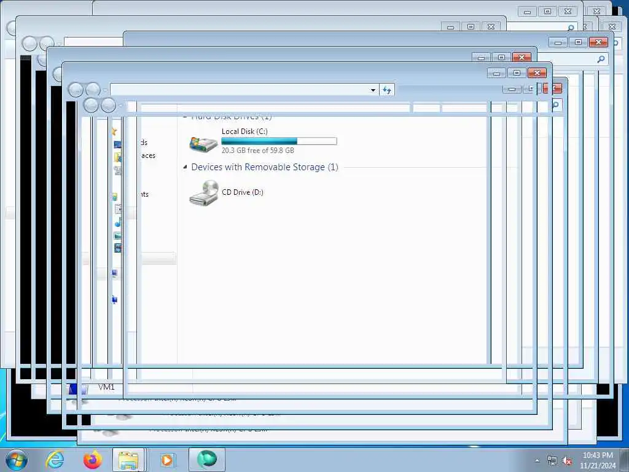Click the network tray icon
Screen dimensions: 629x472
[x=552, y=461]
